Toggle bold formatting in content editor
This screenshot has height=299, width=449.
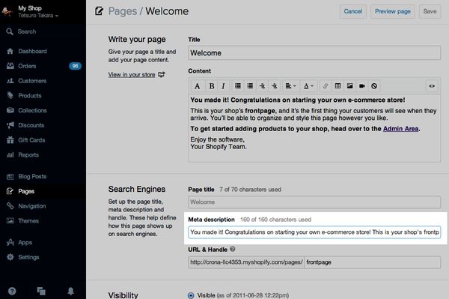click(x=212, y=86)
